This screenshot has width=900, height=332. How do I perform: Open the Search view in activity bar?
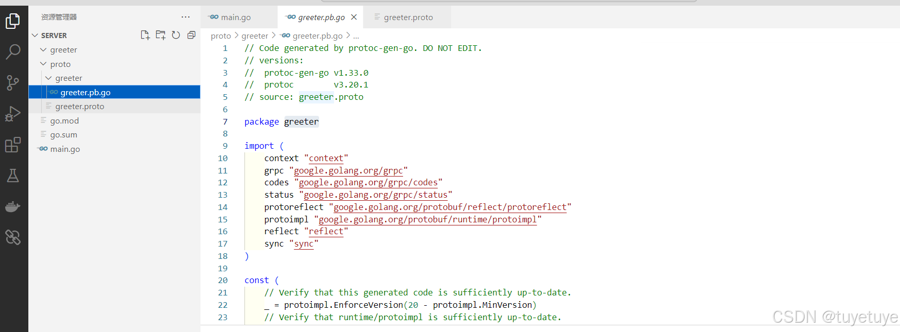[x=13, y=51]
